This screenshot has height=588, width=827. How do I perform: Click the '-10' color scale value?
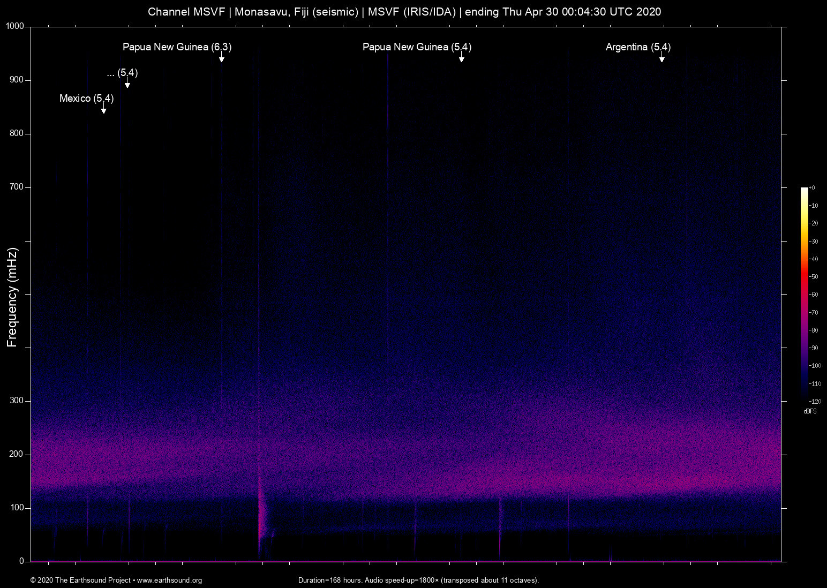coord(813,206)
